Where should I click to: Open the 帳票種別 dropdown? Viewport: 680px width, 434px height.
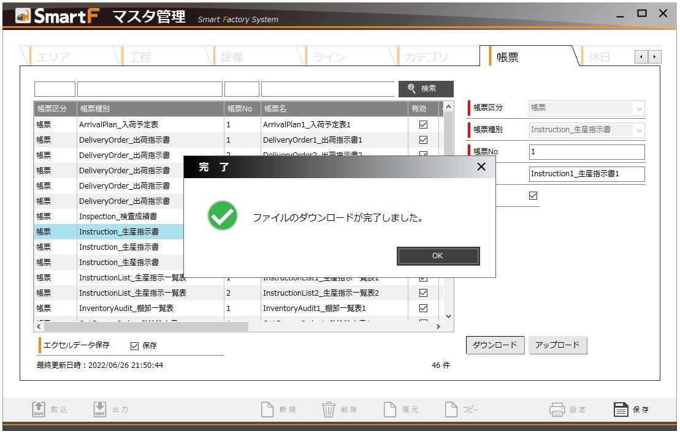click(638, 130)
